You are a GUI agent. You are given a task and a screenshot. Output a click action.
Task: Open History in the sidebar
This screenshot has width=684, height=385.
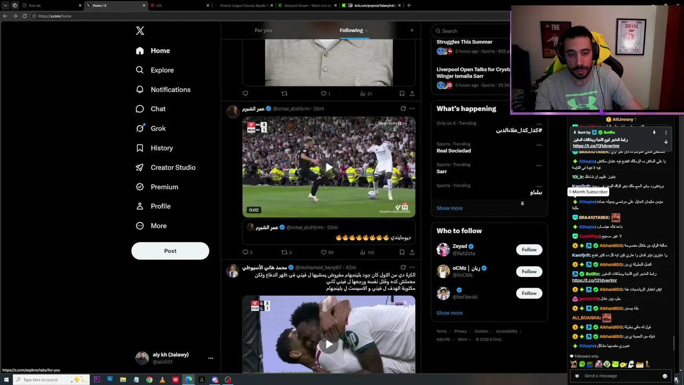[154, 148]
